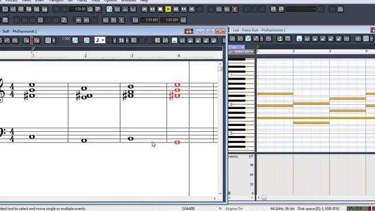Click the up-down arrows icon in Staff toolbar
The image size is (375, 211).
[x=121, y=40]
